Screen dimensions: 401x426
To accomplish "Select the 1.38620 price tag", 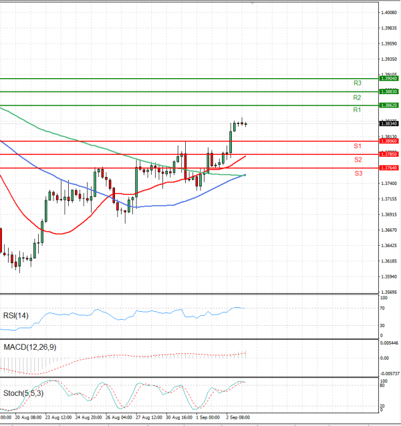I will coord(389,105).
